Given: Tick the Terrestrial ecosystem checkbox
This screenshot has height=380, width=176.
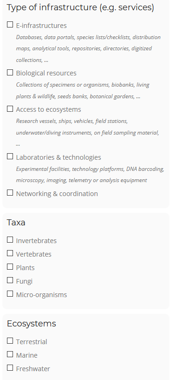Looking at the screenshot, I should tap(10, 341).
